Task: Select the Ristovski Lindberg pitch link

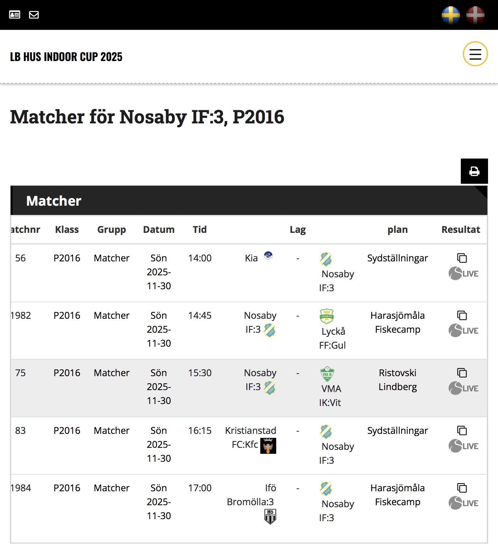Action: coord(397,380)
